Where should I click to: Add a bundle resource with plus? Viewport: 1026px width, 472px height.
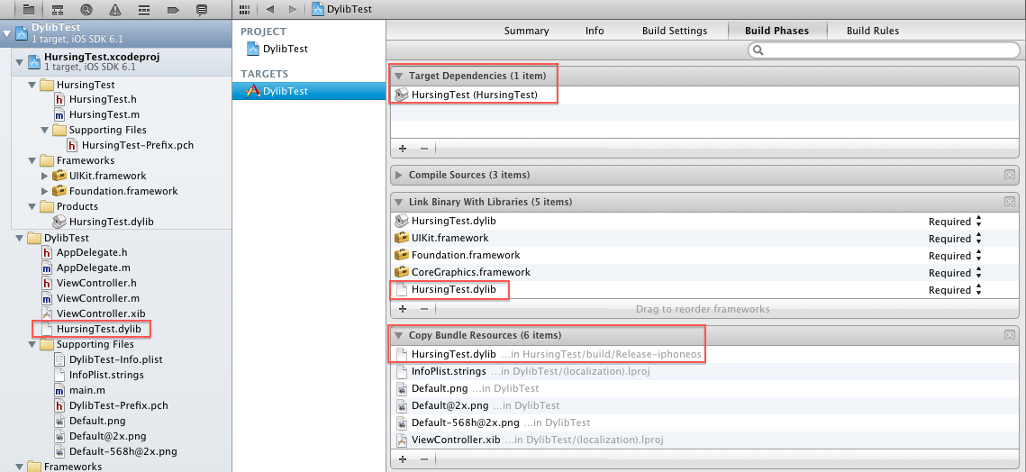click(403, 458)
